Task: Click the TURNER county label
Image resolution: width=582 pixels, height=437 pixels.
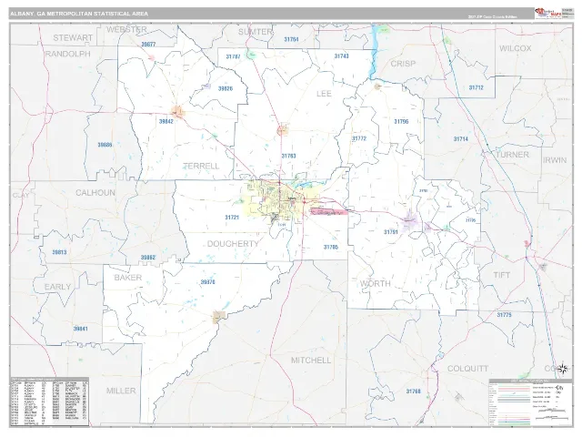Action: tap(512, 155)
